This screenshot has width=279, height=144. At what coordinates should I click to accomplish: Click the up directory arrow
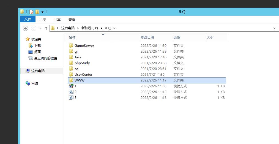tap(46, 28)
